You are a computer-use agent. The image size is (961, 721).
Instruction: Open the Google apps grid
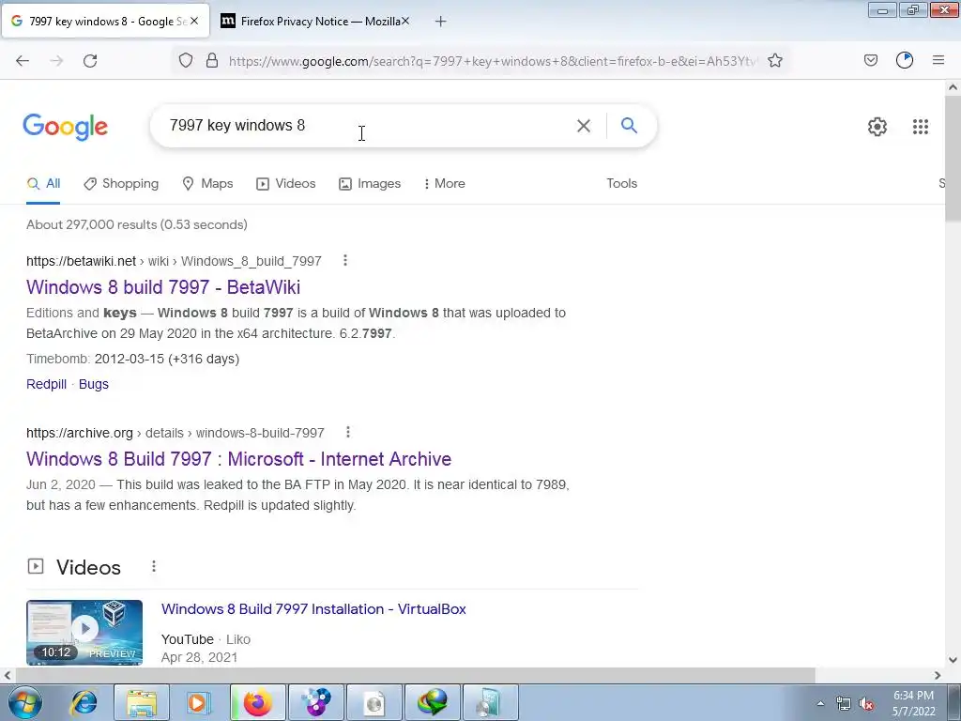[x=920, y=127]
